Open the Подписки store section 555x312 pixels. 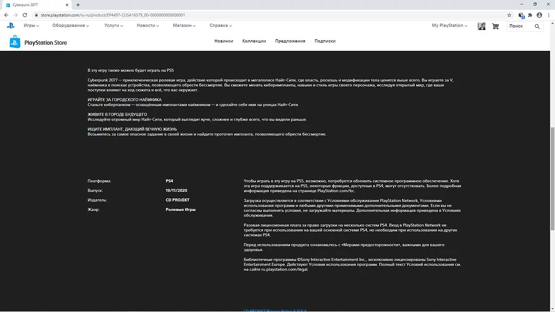(325, 41)
